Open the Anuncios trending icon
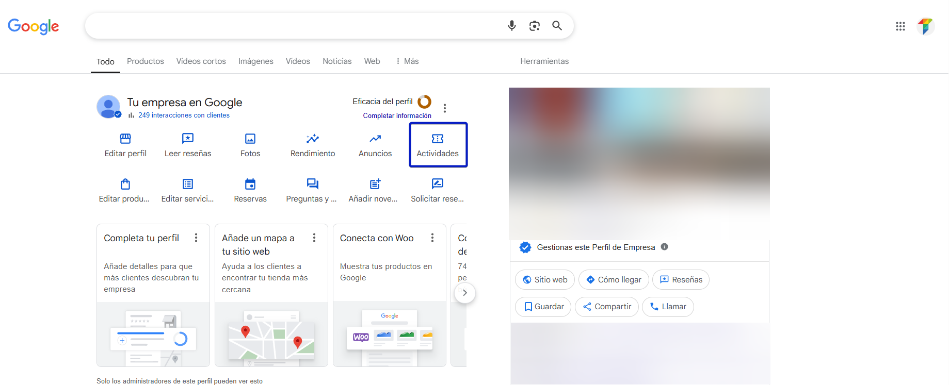 (x=375, y=139)
